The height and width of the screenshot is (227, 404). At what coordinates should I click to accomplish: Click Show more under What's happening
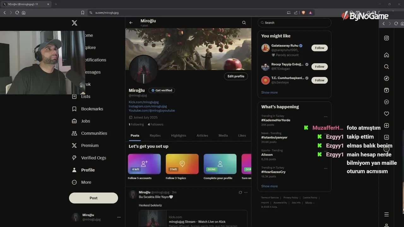pos(269,186)
